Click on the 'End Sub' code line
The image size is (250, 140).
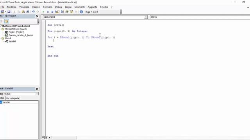pos(53,56)
